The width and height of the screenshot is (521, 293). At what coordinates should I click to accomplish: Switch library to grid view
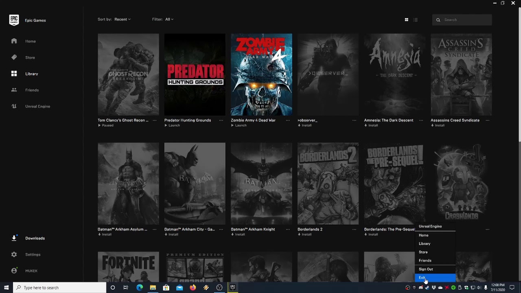(x=406, y=20)
